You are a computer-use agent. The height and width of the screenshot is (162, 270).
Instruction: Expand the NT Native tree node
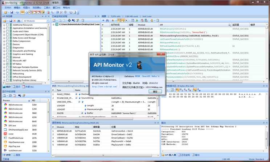4,64
